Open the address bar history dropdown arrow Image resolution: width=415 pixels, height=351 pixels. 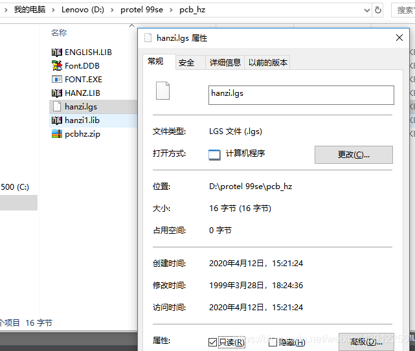(367, 10)
